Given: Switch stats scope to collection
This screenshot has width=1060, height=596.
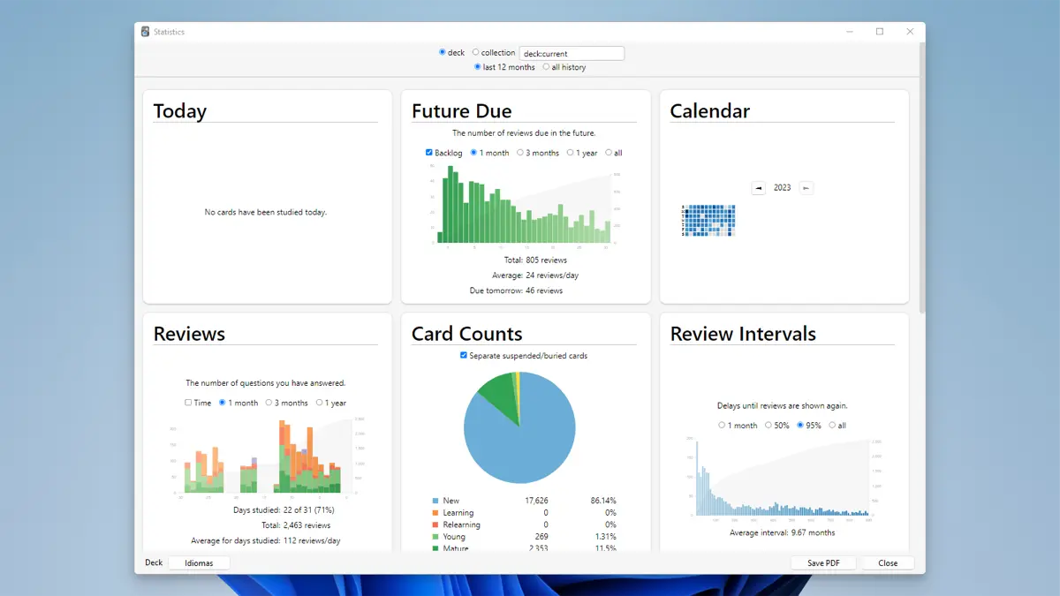Looking at the screenshot, I should point(473,52).
